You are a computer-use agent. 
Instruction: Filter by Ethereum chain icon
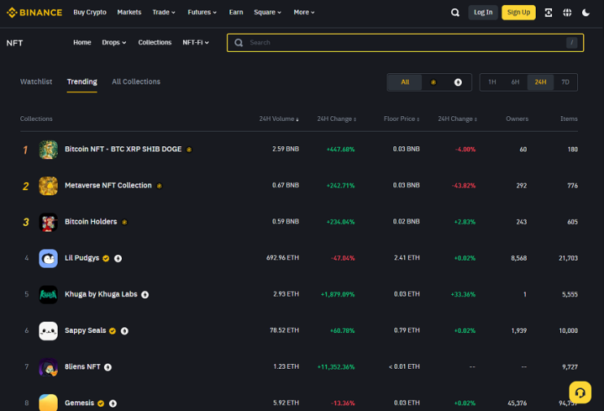click(458, 82)
